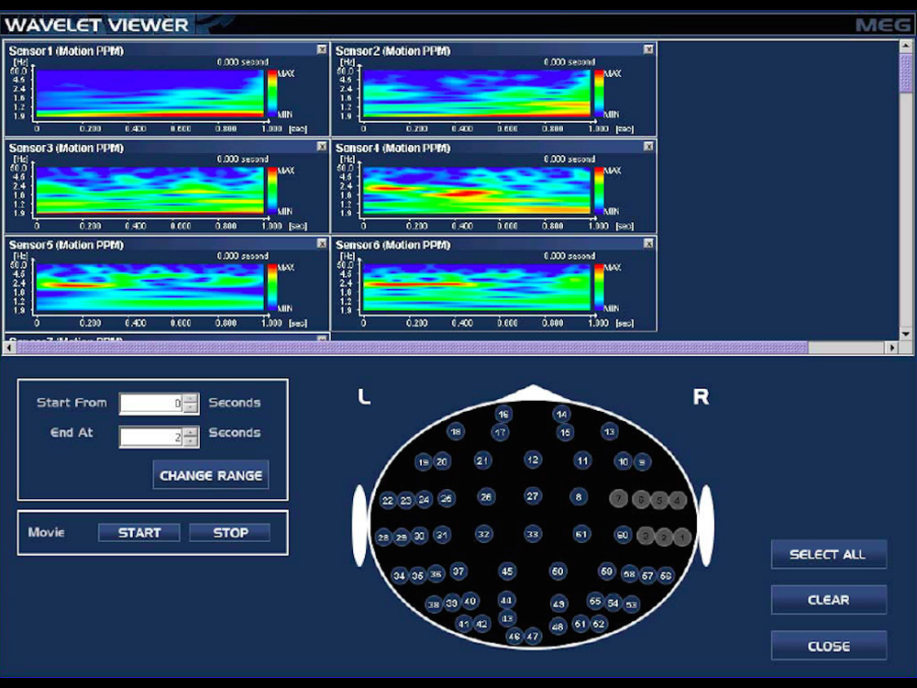The width and height of the screenshot is (917, 688).
Task: Click the horizontal scrollbar under the wavelet panels
Action: [x=413, y=347]
